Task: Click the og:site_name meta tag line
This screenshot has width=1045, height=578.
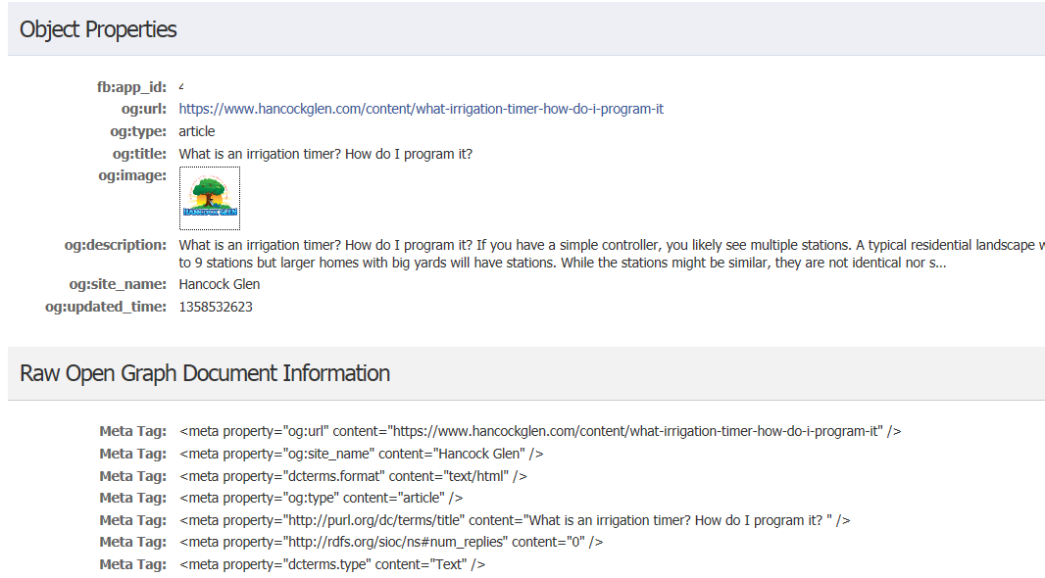Action: [x=361, y=455]
